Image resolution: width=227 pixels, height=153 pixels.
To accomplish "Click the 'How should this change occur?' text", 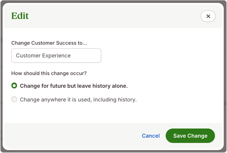I will click(x=49, y=73).
